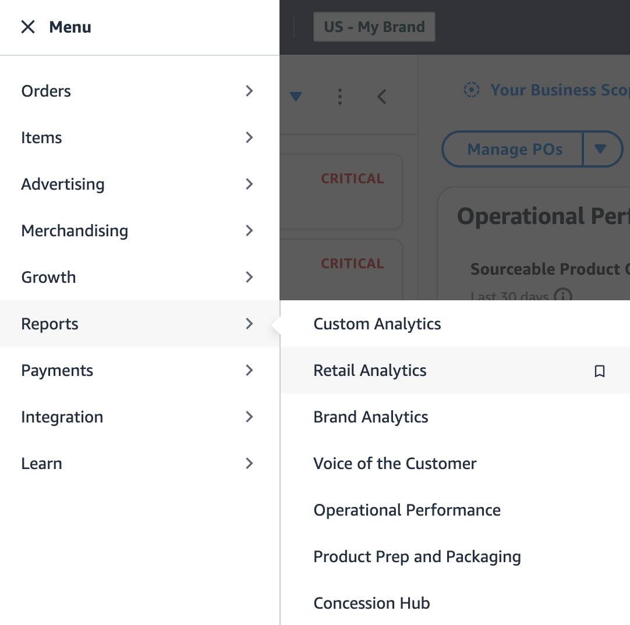Open Brand Analytics report

[455, 417]
